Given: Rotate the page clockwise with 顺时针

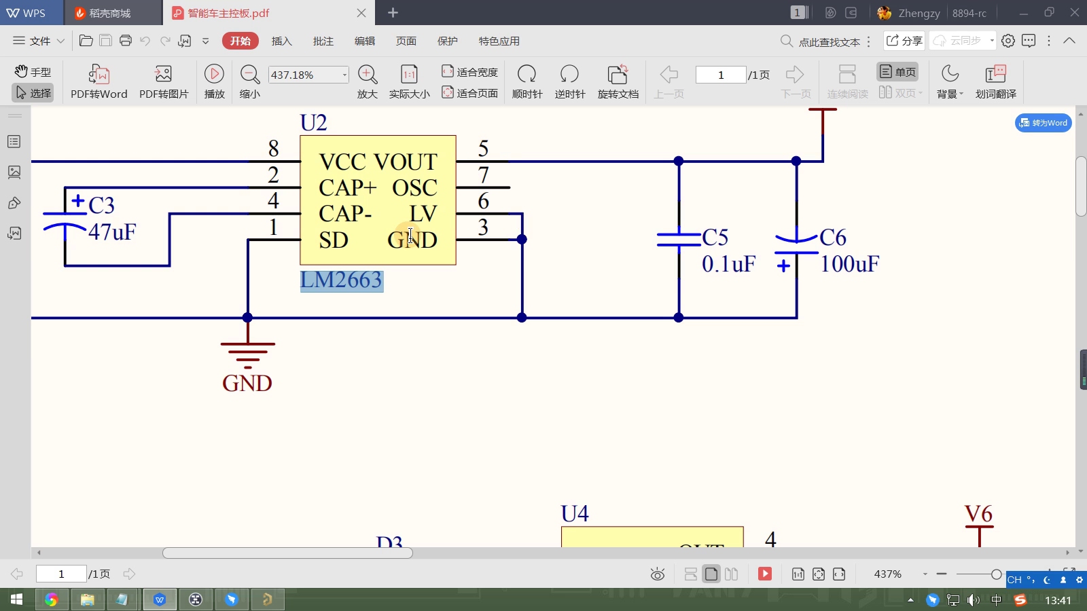Looking at the screenshot, I should pyautogui.click(x=527, y=80).
